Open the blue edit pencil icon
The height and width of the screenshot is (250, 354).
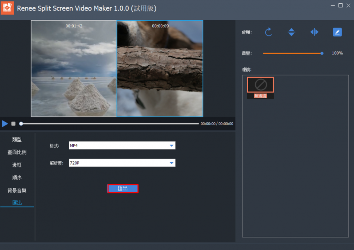[337, 32]
